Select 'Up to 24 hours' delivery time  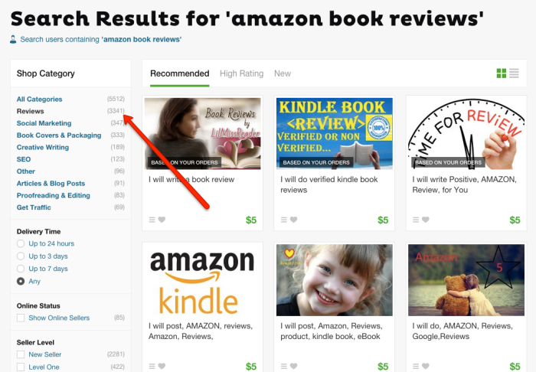[x=21, y=243]
